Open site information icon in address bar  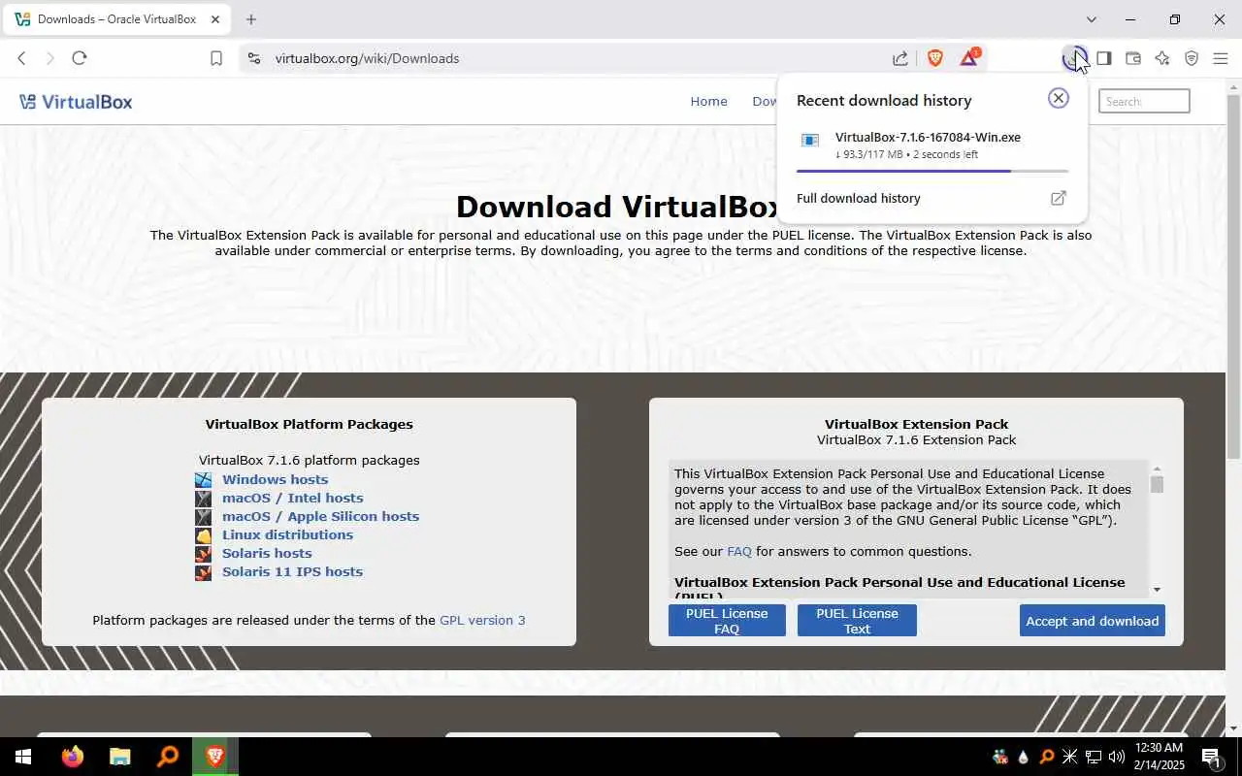254,58
